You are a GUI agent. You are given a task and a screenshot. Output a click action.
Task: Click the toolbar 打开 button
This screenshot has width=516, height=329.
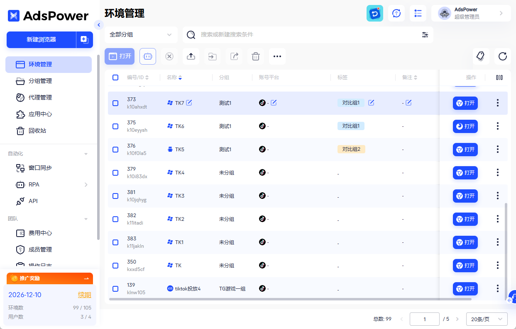coord(120,56)
